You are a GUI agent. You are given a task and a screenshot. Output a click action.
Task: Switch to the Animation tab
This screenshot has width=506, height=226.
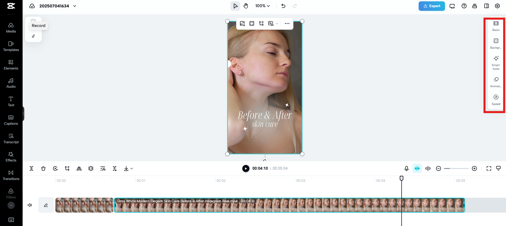click(x=496, y=82)
